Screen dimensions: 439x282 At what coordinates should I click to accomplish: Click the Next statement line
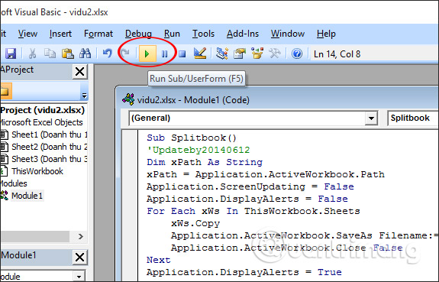click(x=159, y=260)
